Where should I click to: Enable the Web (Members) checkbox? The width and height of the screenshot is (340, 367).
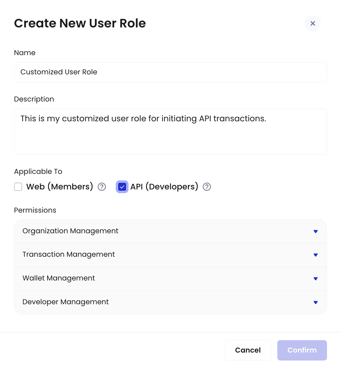pos(18,187)
